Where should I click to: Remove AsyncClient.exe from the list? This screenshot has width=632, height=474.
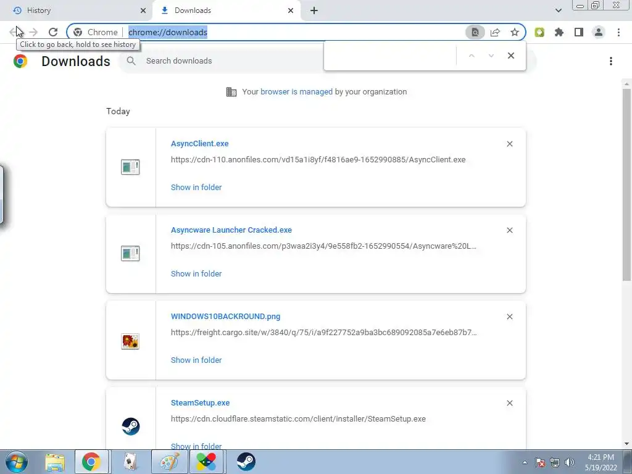click(509, 144)
